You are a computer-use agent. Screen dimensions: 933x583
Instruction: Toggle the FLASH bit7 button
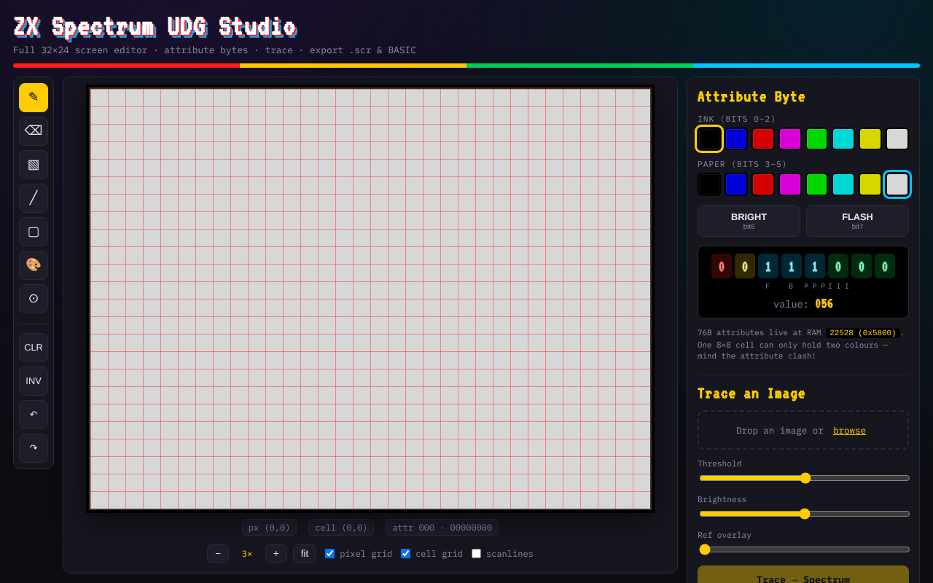857,221
